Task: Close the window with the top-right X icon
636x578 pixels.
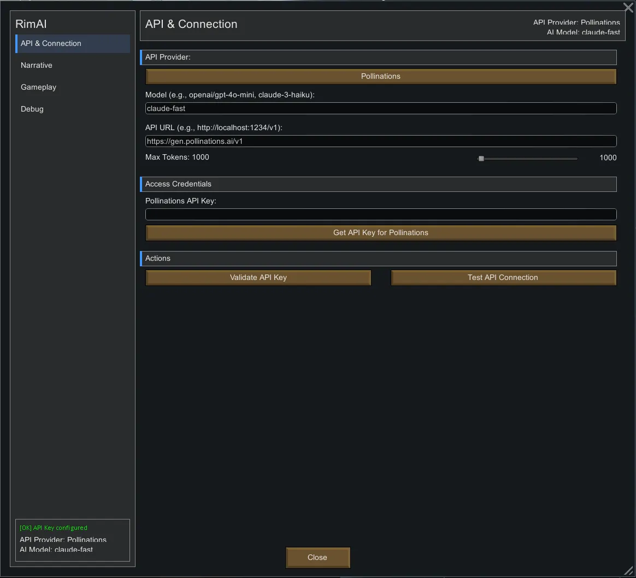Action: (x=628, y=8)
